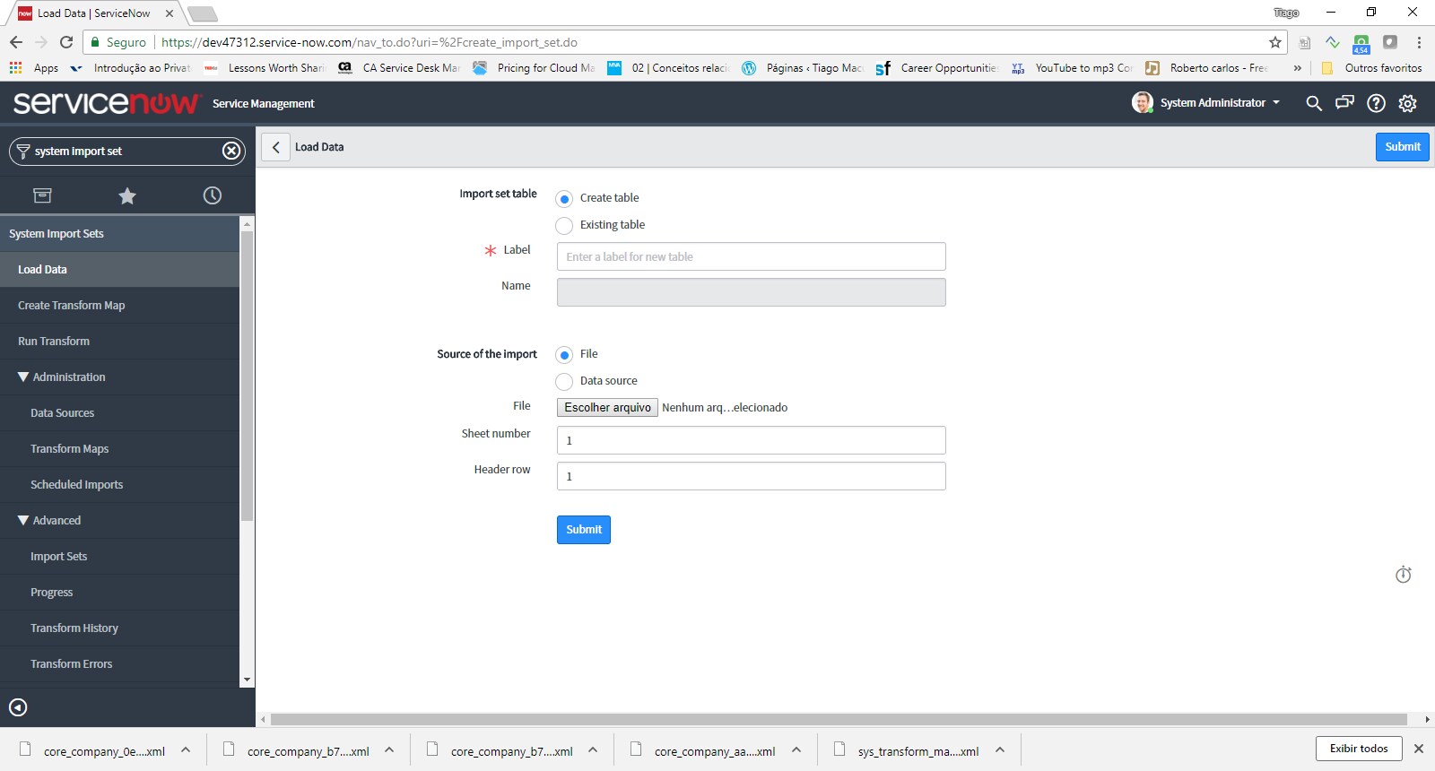Clear the navigator filter text
Image resolution: width=1435 pixels, height=771 pixels.
tap(231, 151)
